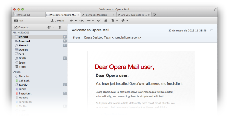The height and width of the screenshot is (137, 229).
Task: Click the Reply arrow icon
Action: pyautogui.click(x=72, y=21)
